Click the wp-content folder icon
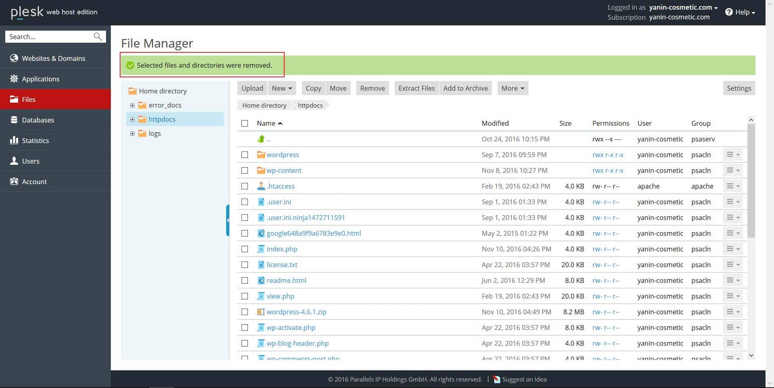774x388 pixels. point(261,170)
